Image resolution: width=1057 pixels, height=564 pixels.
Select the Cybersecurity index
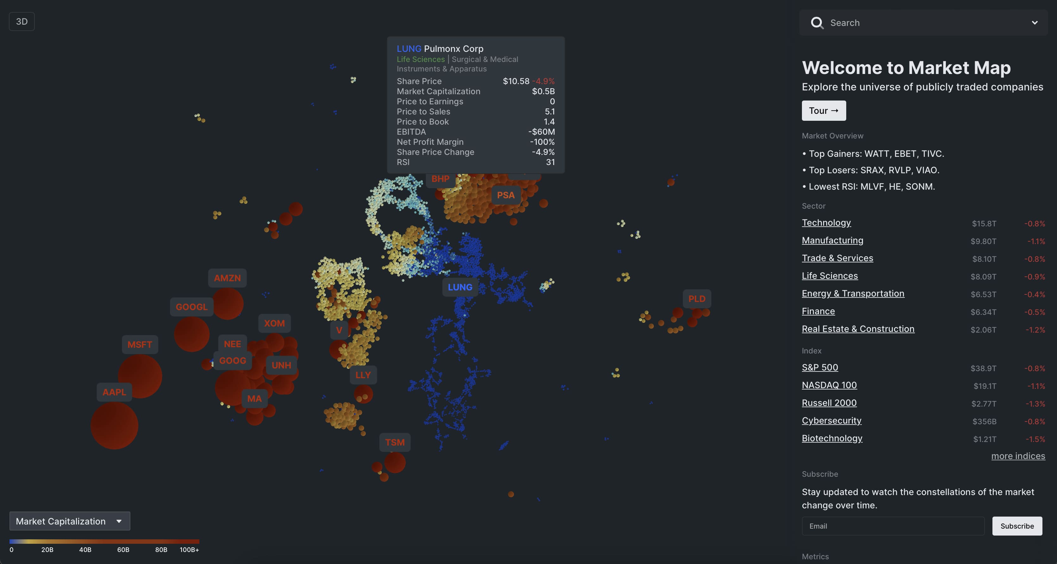pyautogui.click(x=831, y=420)
